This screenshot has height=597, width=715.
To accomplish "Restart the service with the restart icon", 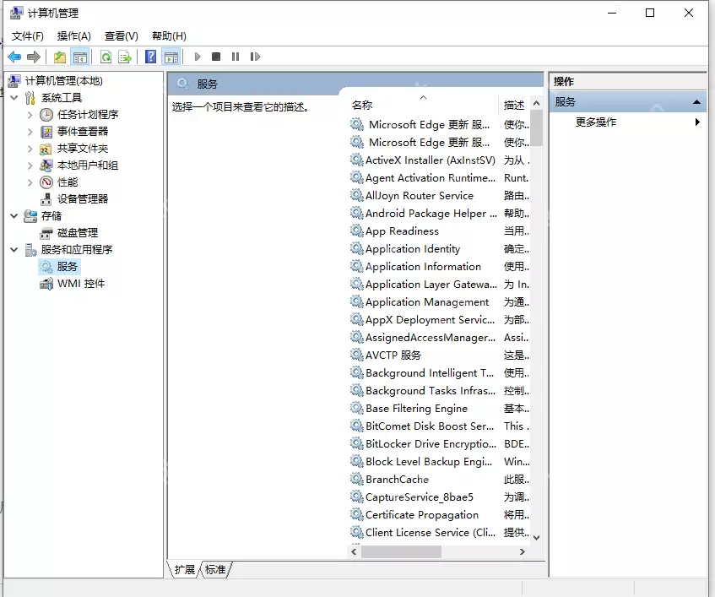I will point(254,57).
